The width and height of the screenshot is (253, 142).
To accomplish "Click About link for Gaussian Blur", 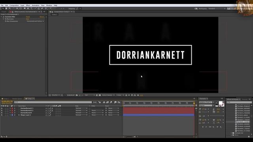I will [42, 17].
